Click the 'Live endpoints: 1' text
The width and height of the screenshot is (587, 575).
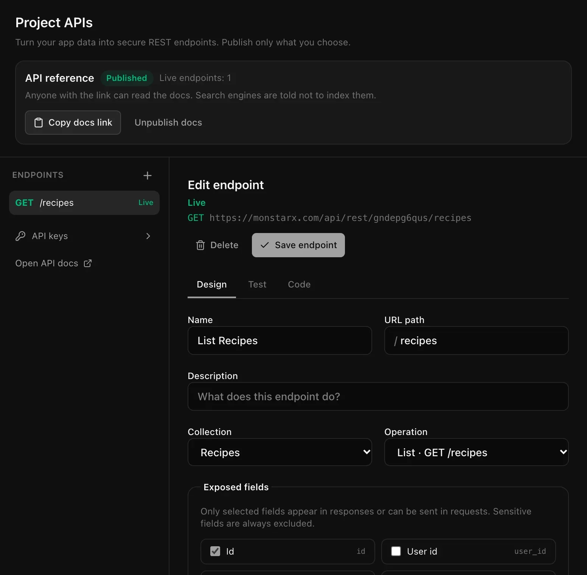(x=195, y=78)
